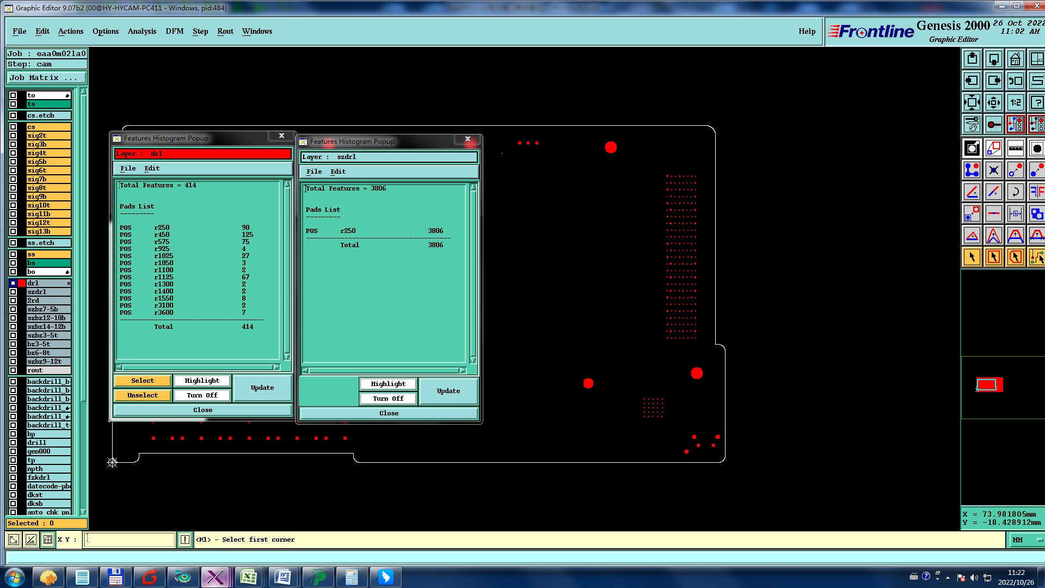The width and height of the screenshot is (1045, 588).
Task: Click the grid snap icon beside XY
Action: tap(48, 540)
